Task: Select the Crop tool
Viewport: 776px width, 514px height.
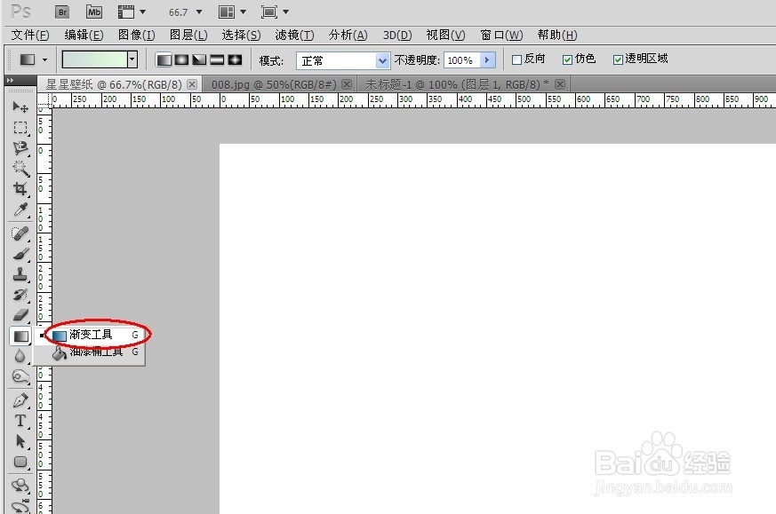Action: click(20, 188)
